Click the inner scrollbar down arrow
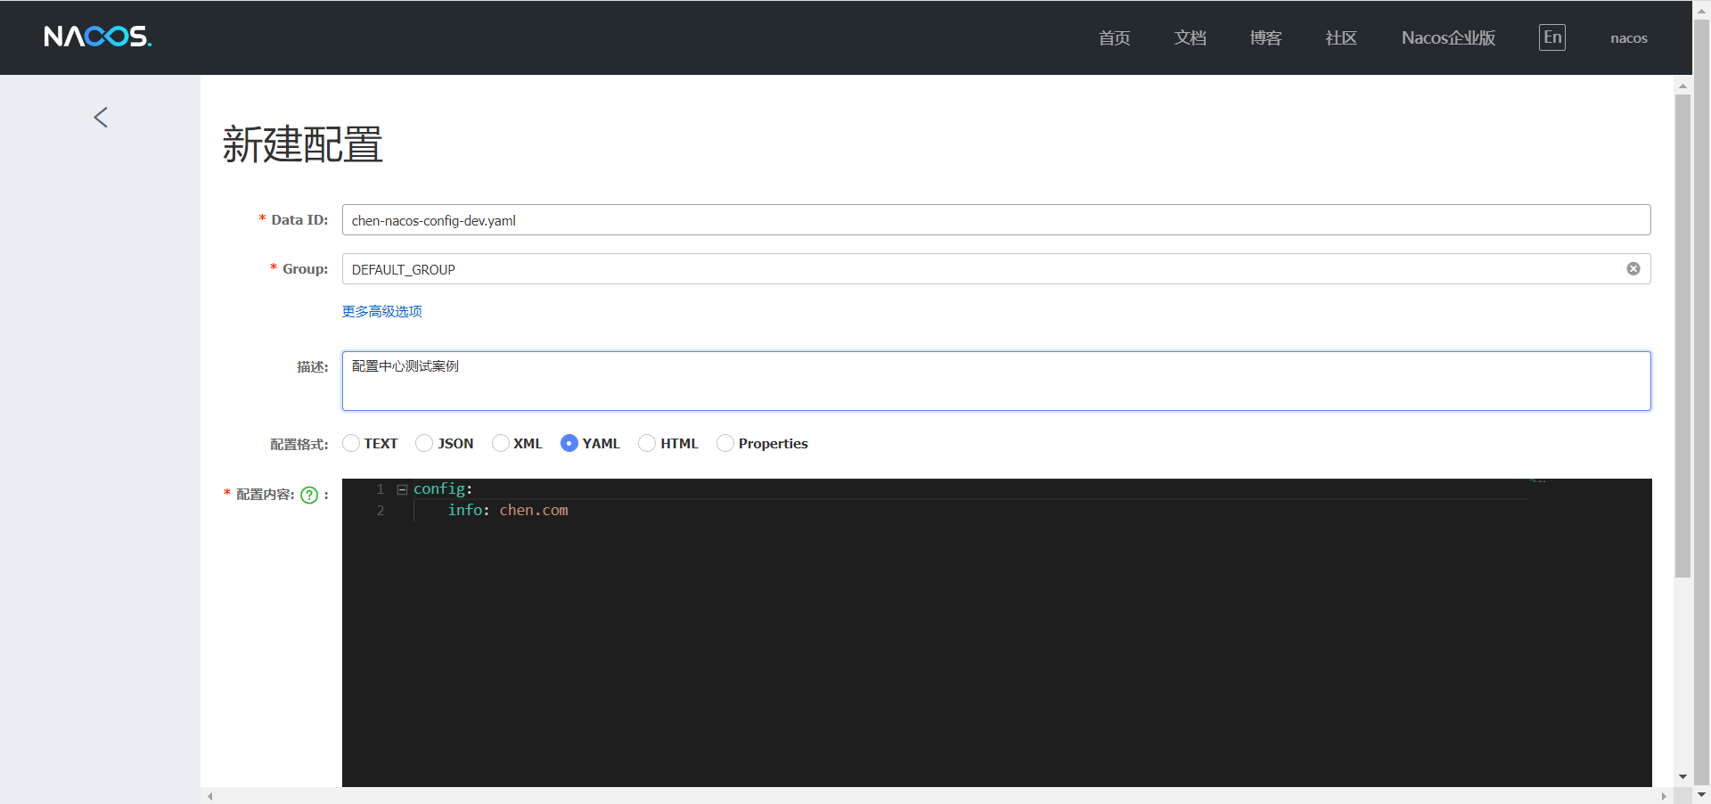Image resolution: width=1711 pixels, height=804 pixels. tap(1682, 777)
